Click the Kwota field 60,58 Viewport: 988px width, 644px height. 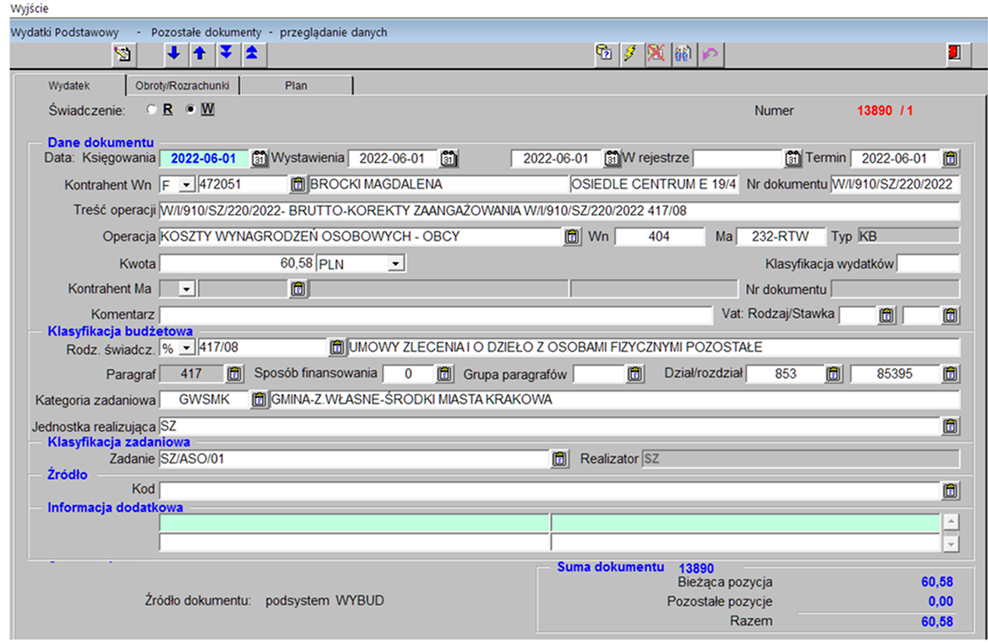tap(237, 263)
